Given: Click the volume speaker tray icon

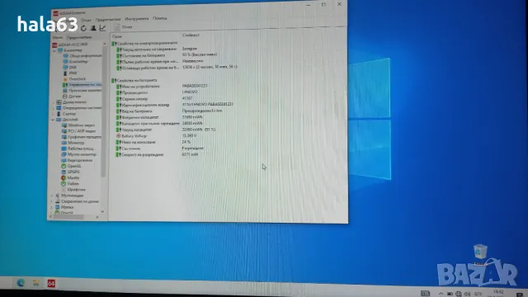Looking at the screenshot, I should [x=468, y=294].
